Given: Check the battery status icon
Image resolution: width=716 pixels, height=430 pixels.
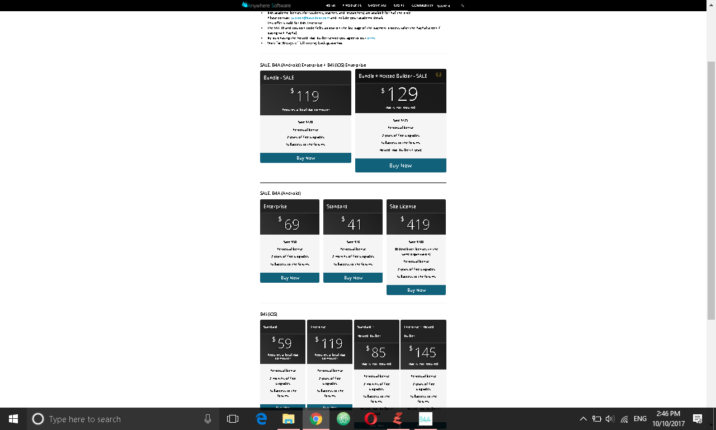Looking at the screenshot, I should pyautogui.click(x=596, y=419).
